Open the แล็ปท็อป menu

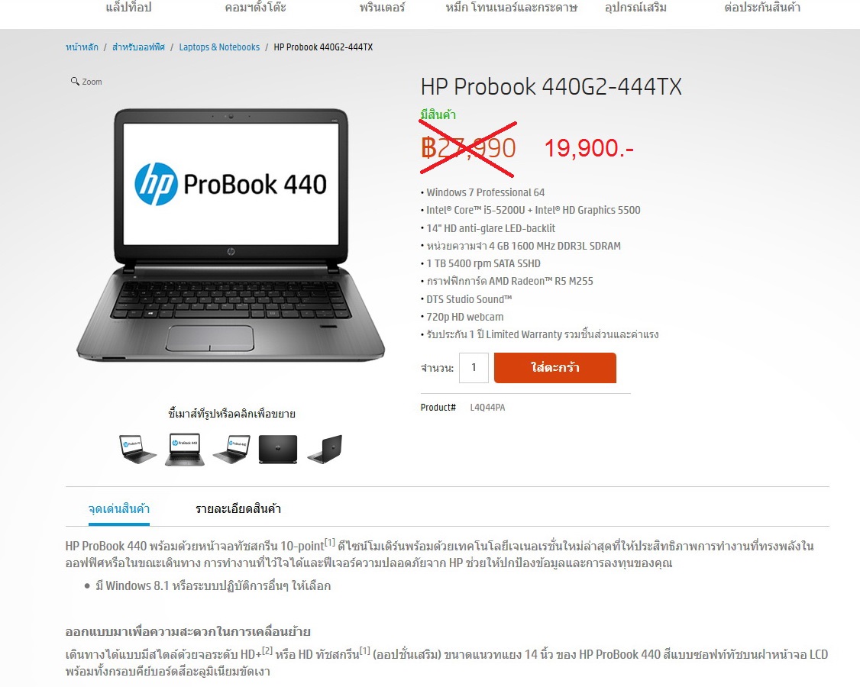pyautogui.click(x=128, y=8)
